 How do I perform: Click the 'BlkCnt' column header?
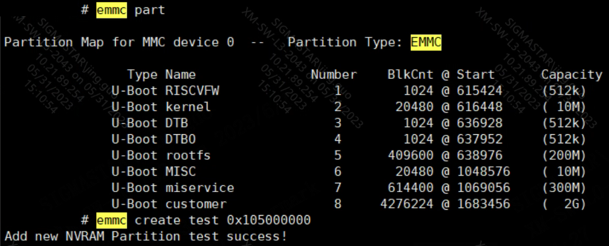tap(411, 74)
